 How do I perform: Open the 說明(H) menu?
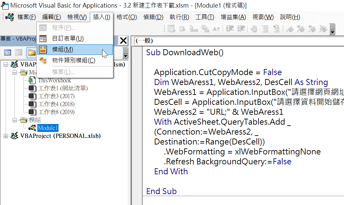[x=290, y=17]
